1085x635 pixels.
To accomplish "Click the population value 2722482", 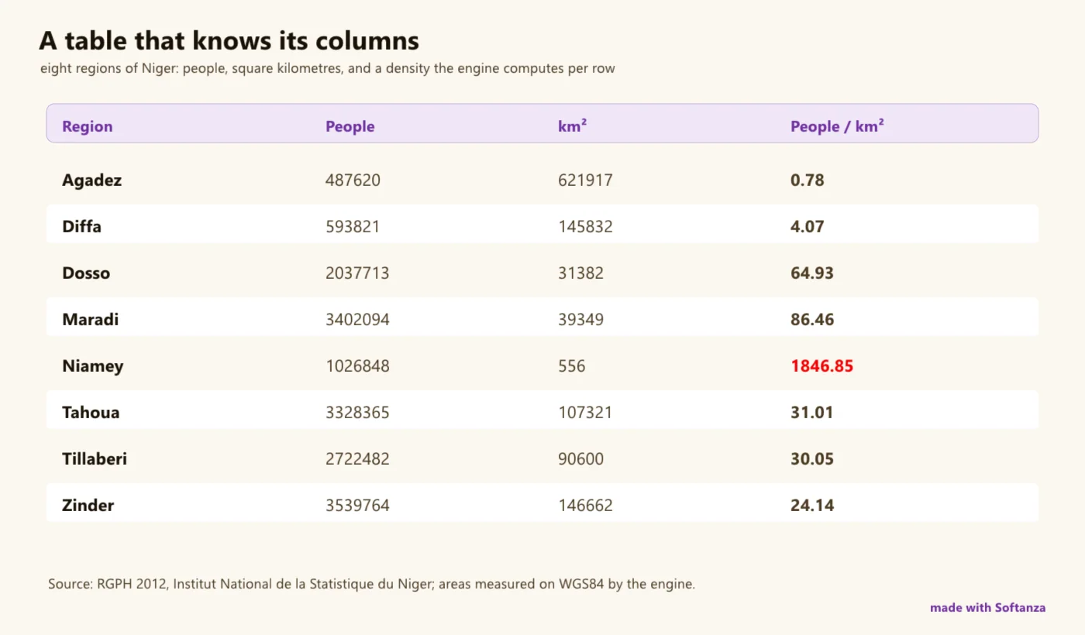I will click(x=358, y=459).
